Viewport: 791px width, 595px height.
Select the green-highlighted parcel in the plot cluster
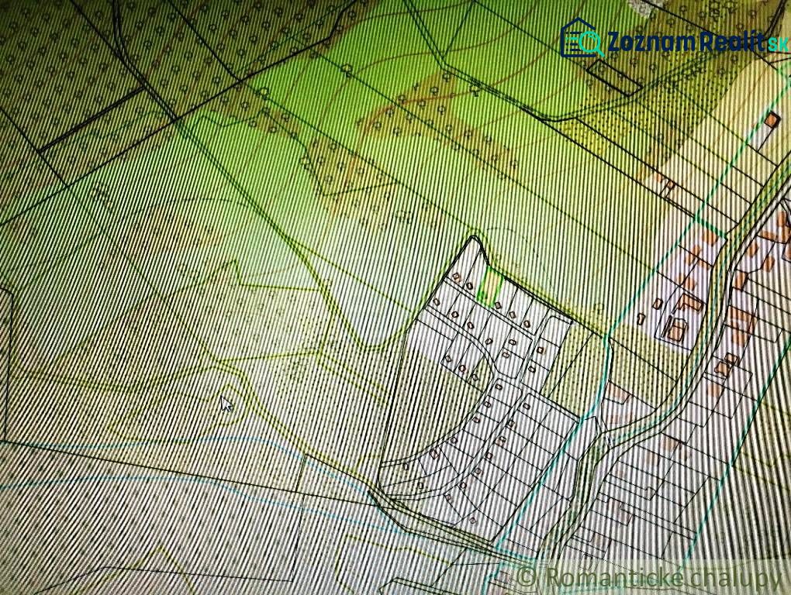pyautogui.click(x=490, y=287)
